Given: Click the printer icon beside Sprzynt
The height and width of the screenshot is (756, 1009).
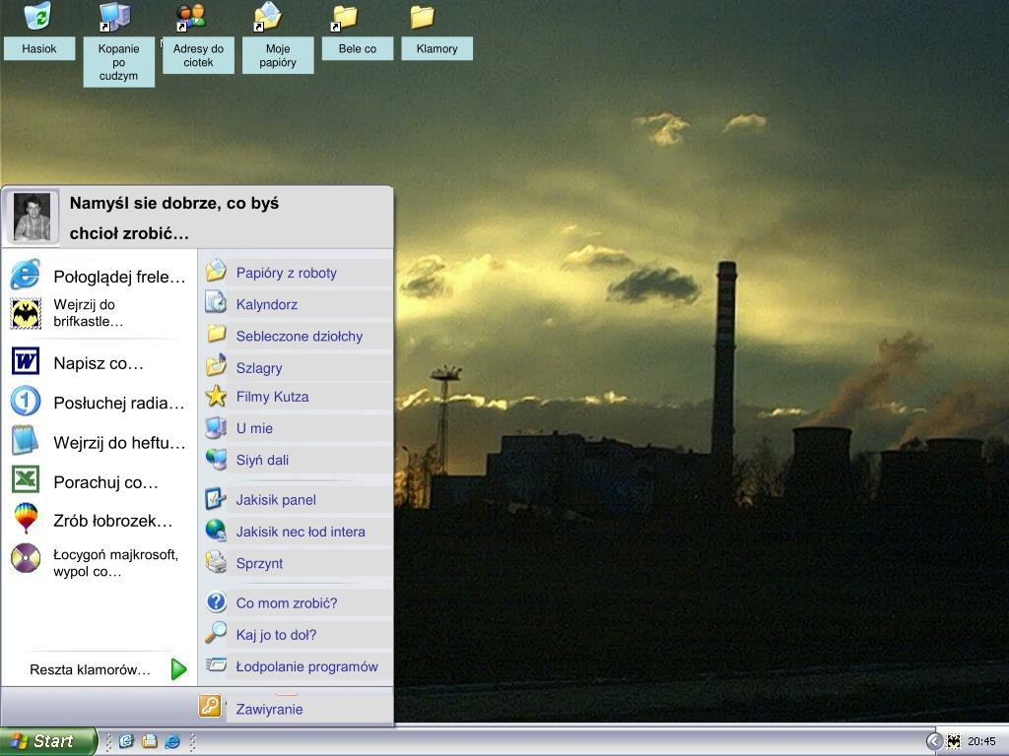Looking at the screenshot, I should (216, 562).
